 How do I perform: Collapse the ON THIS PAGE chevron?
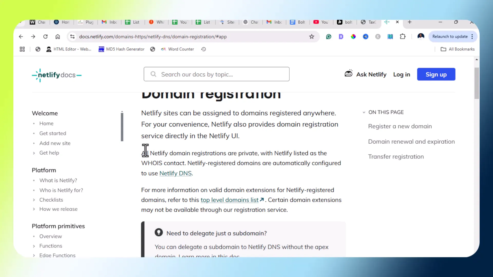[364, 112]
